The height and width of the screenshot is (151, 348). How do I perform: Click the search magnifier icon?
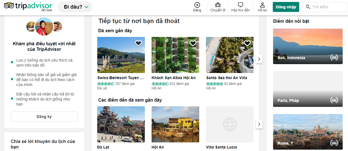coord(308,7)
